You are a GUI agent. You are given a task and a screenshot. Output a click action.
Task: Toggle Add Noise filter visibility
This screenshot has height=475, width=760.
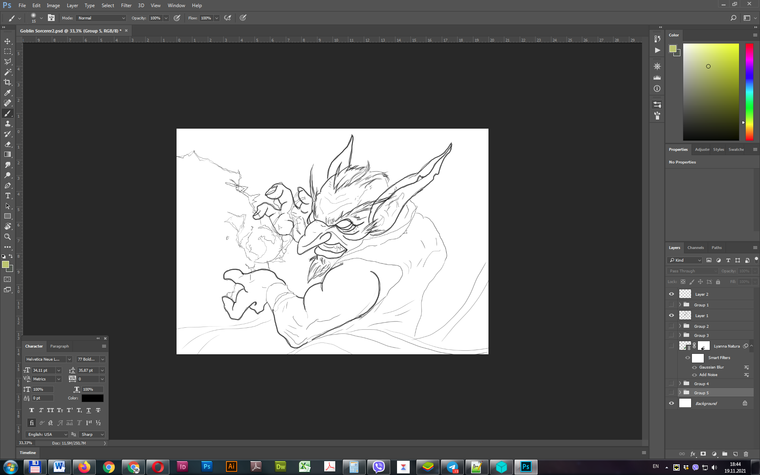click(x=694, y=375)
